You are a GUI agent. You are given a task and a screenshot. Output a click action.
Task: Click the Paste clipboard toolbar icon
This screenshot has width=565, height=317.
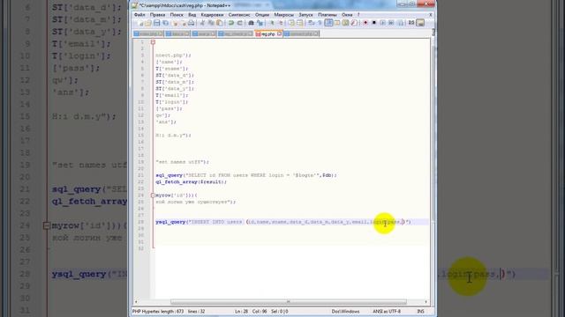220,23
